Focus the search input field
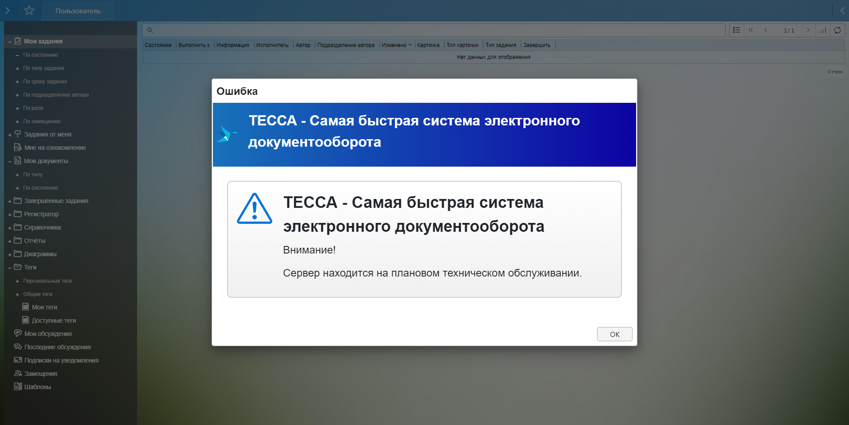The image size is (849, 425). [434, 30]
